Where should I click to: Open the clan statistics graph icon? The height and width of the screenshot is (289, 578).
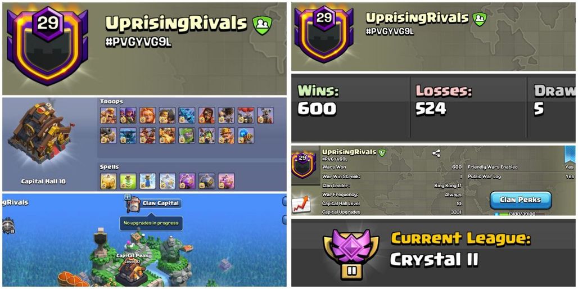click(x=300, y=205)
